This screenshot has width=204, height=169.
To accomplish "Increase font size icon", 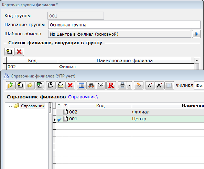I will pos(160,85).
